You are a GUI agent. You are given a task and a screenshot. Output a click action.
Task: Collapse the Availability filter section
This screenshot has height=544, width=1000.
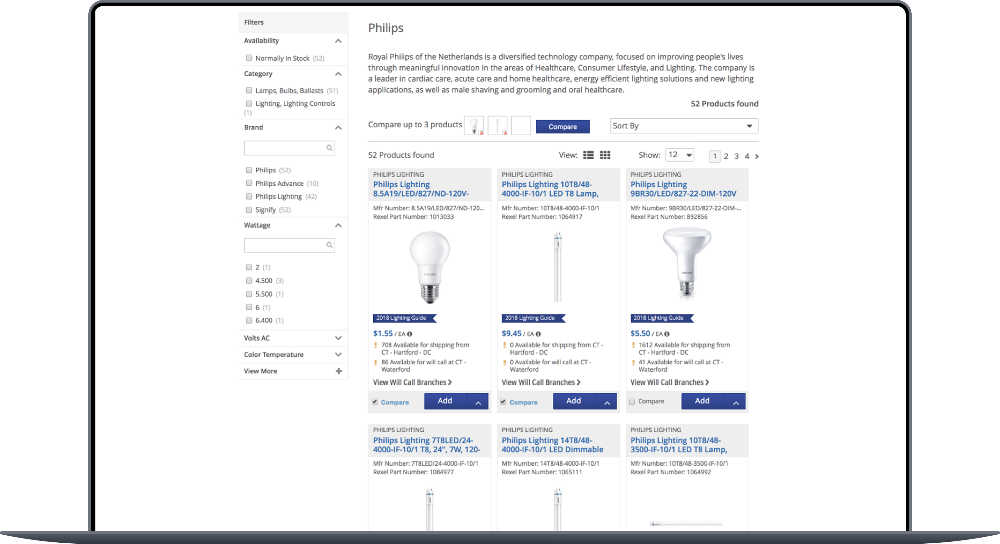[338, 41]
